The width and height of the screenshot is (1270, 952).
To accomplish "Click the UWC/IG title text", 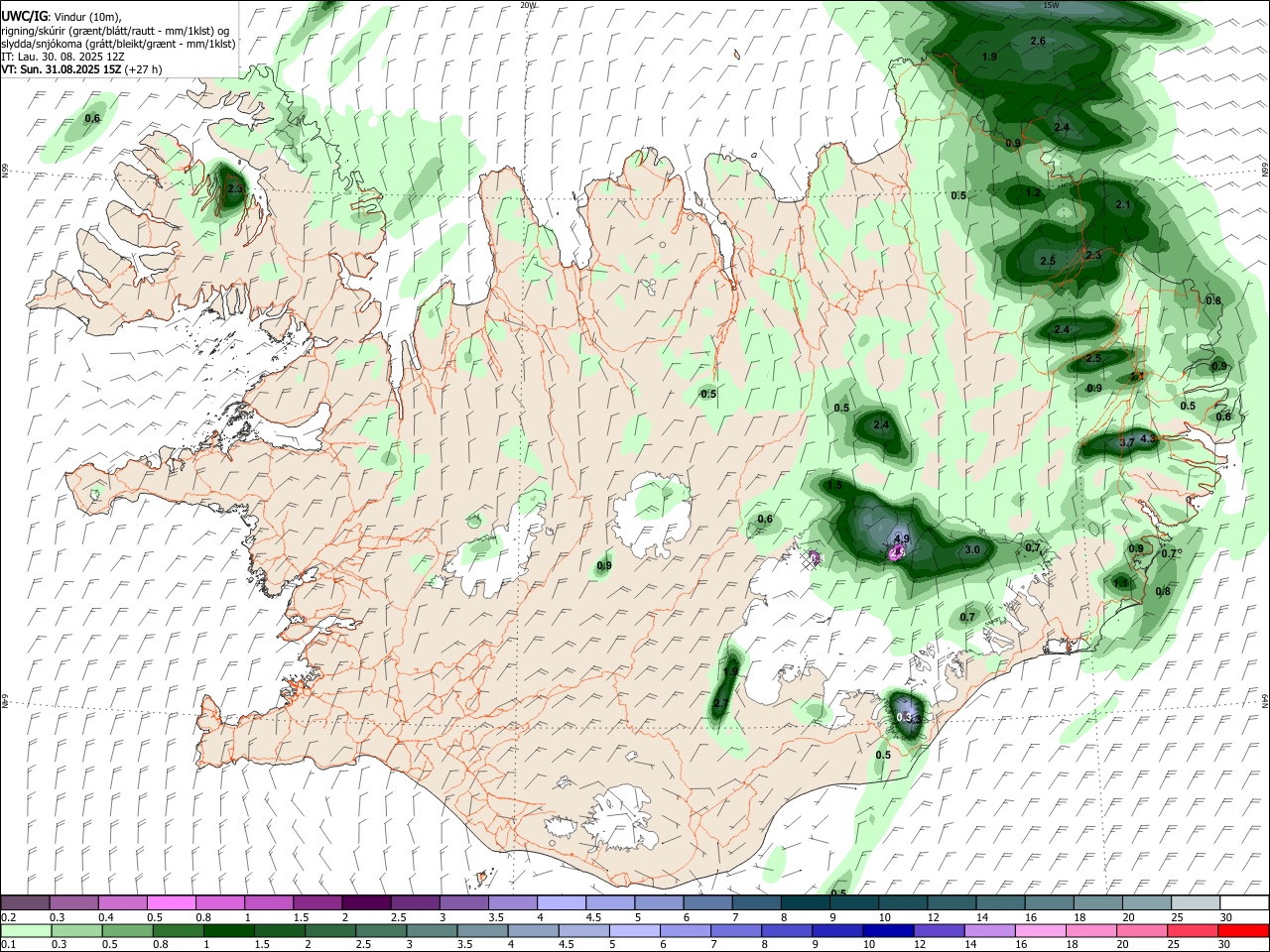I will click(x=24, y=16).
